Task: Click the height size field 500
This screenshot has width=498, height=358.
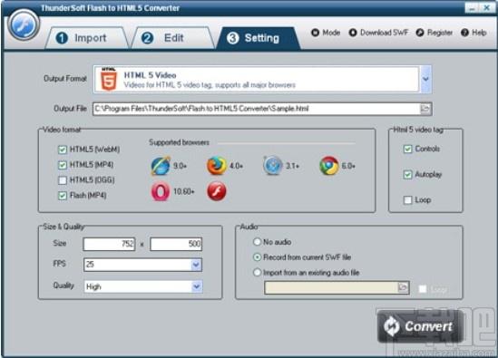Action: (176, 244)
